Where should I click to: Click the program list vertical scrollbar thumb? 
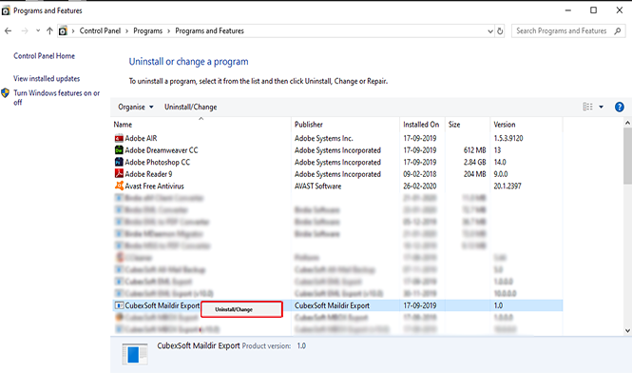point(627,155)
